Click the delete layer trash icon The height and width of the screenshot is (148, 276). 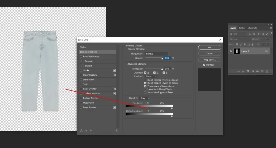(x=267, y=71)
